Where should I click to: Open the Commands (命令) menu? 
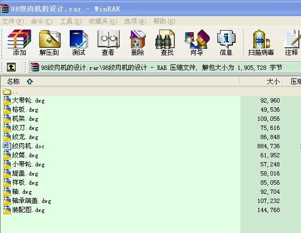(x=42, y=21)
